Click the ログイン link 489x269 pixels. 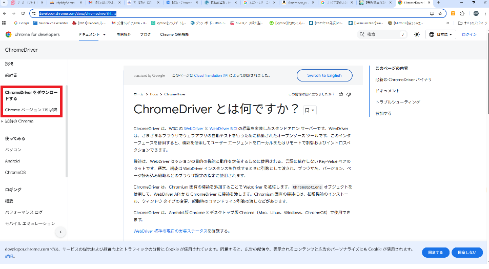click(470, 34)
